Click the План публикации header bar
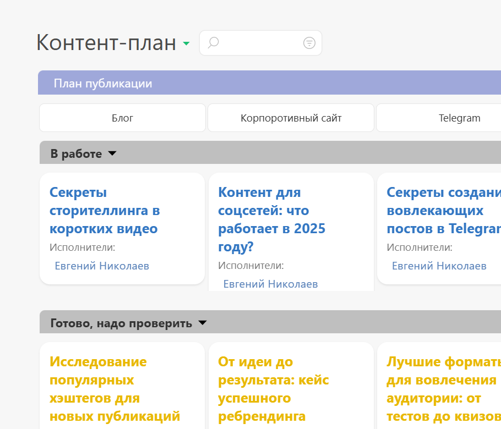 tap(269, 82)
